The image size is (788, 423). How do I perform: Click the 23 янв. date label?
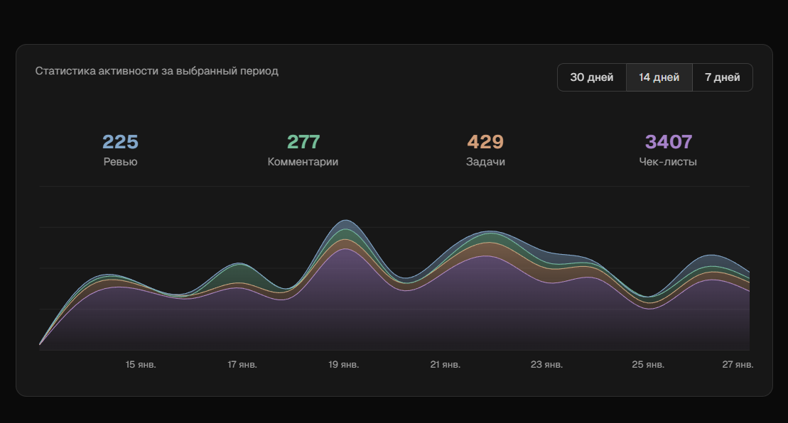coord(546,365)
